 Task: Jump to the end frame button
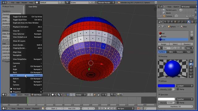[114, 108]
